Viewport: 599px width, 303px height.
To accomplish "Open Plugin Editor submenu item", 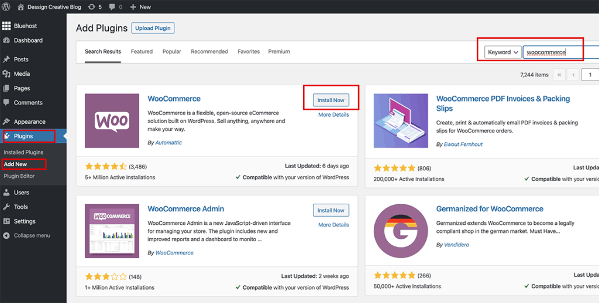I will pos(19,176).
